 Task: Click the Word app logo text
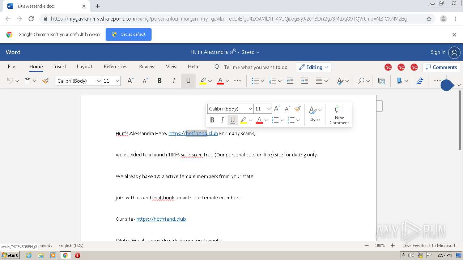[x=13, y=52]
